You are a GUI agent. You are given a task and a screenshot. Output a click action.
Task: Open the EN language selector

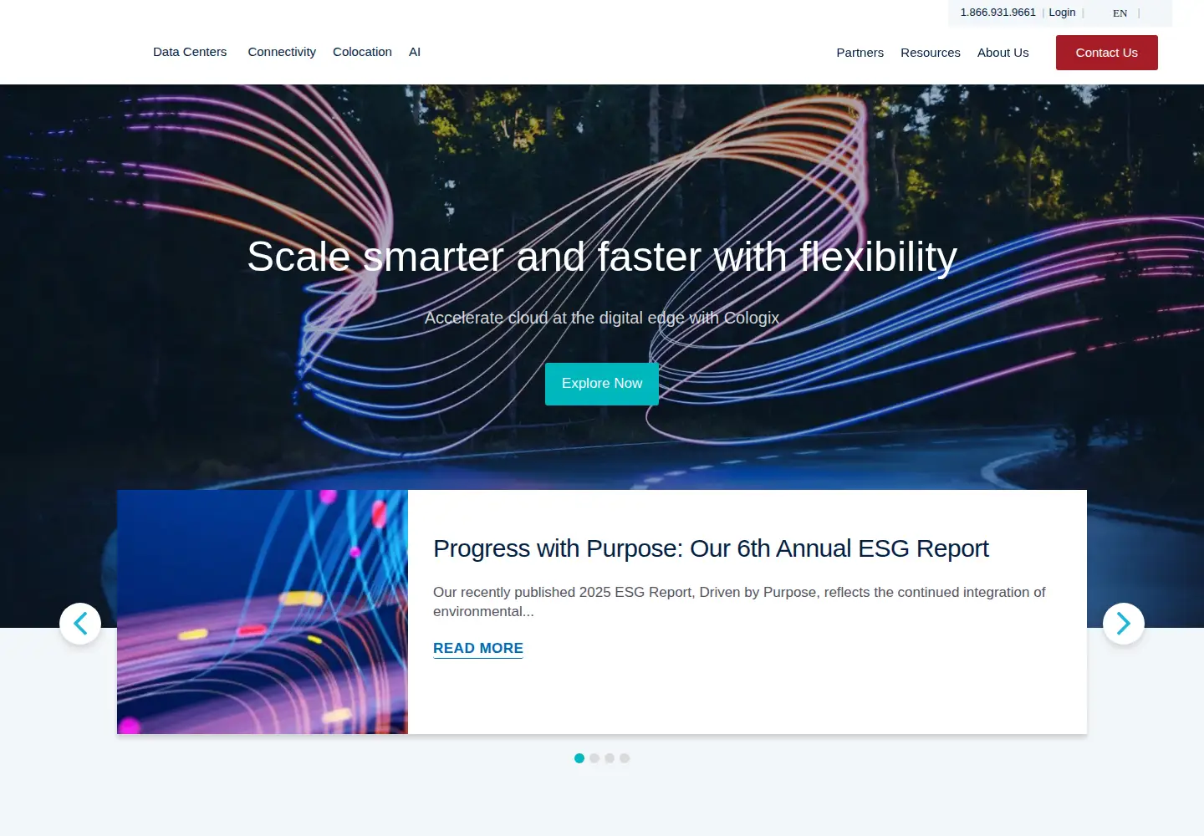click(1120, 13)
